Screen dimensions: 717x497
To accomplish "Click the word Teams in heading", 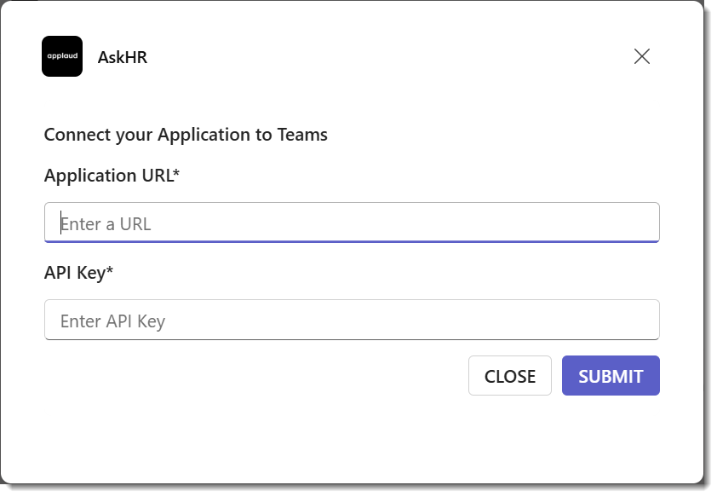I will (x=302, y=135).
